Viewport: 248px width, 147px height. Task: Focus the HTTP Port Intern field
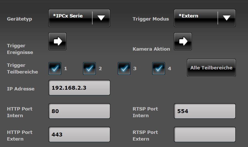tap(79, 111)
